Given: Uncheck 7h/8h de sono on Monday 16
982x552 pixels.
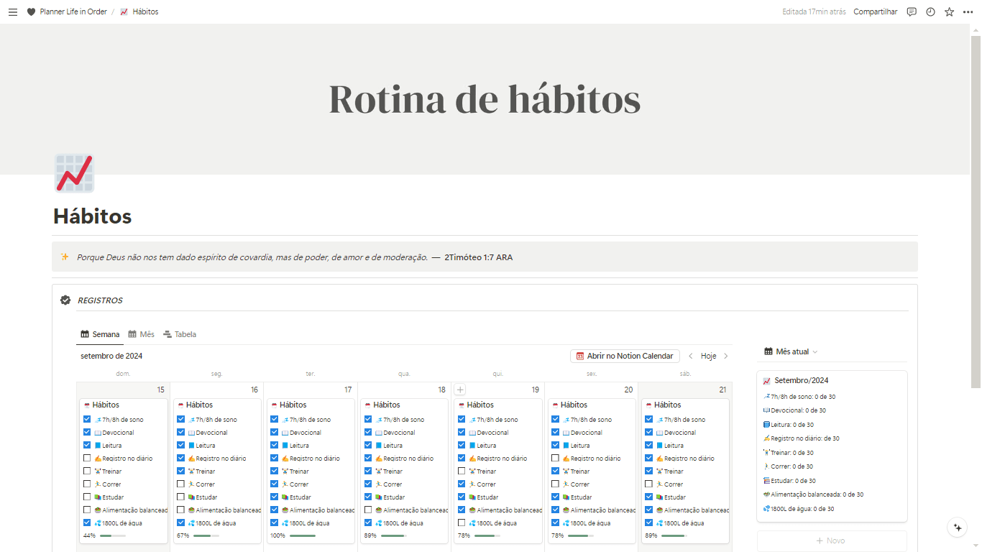Looking at the screenshot, I should [180, 419].
